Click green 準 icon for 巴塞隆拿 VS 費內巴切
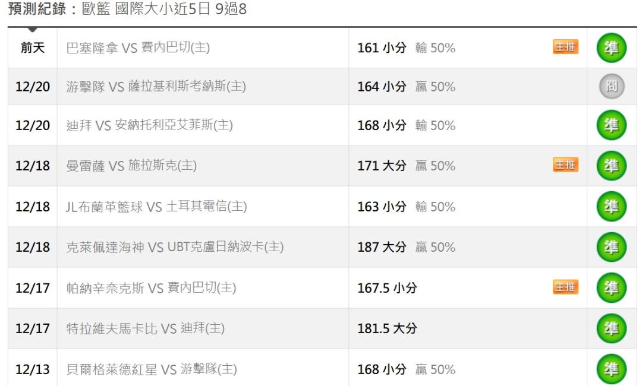This screenshot has width=642, height=386. (x=611, y=48)
